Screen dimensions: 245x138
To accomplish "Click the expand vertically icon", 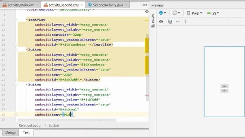I will (x=185, y=21).
